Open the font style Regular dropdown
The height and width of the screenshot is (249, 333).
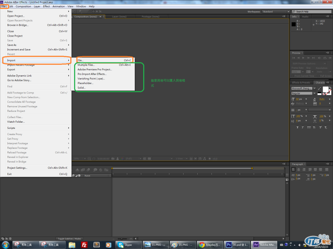point(315,93)
